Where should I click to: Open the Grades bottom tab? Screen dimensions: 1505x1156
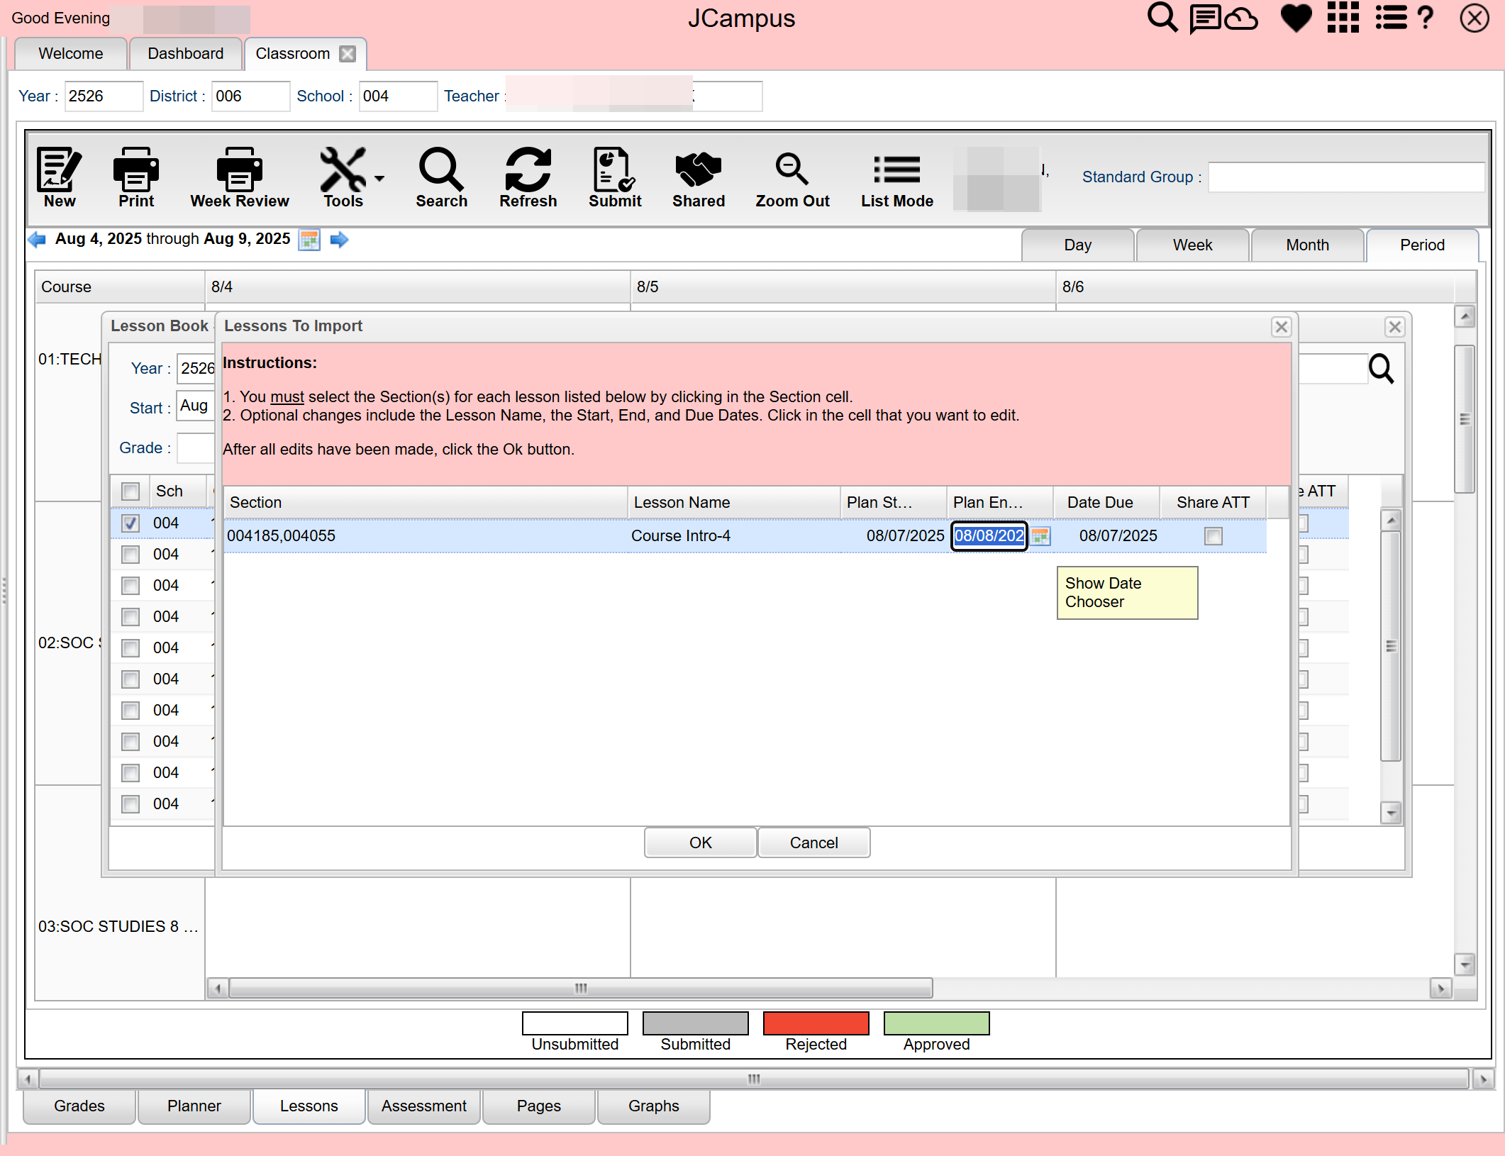79,1106
